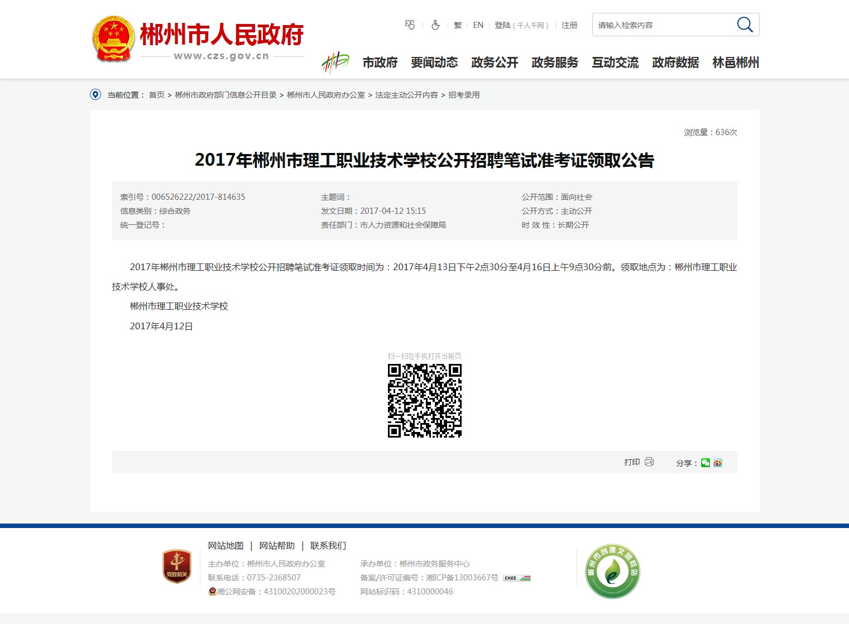Click the article title heading
849x624 pixels.
(x=424, y=160)
